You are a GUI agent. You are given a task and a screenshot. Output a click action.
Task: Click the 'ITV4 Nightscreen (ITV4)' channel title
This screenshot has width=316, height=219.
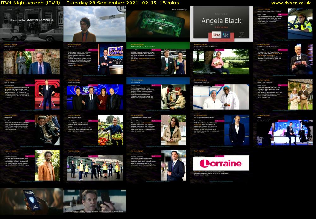(30, 3)
